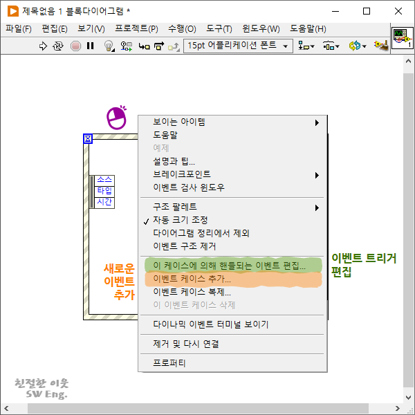Select 다이나믹 이벤트 터미널 보이기
This screenshot has width=415, height=415.
pyautogui.click(x=232, y=324)
